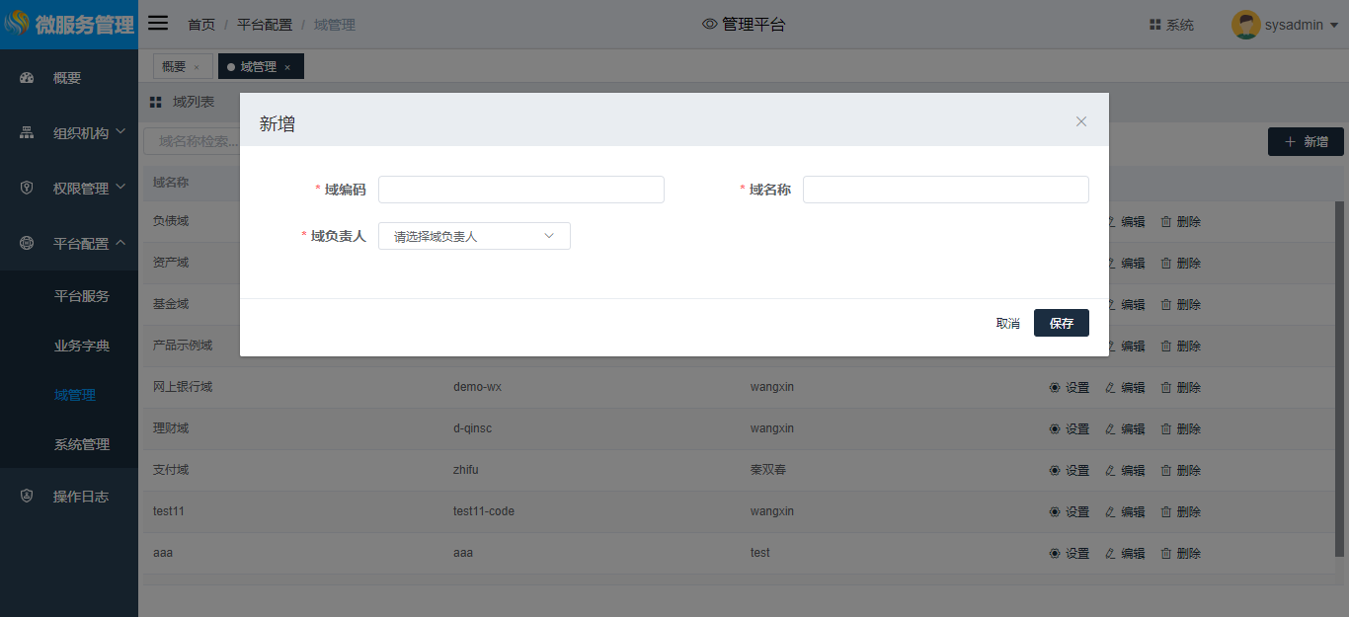Open the 域负责人 dropdown selector
Screen dimensions: 1349x617
pos(474,236)
